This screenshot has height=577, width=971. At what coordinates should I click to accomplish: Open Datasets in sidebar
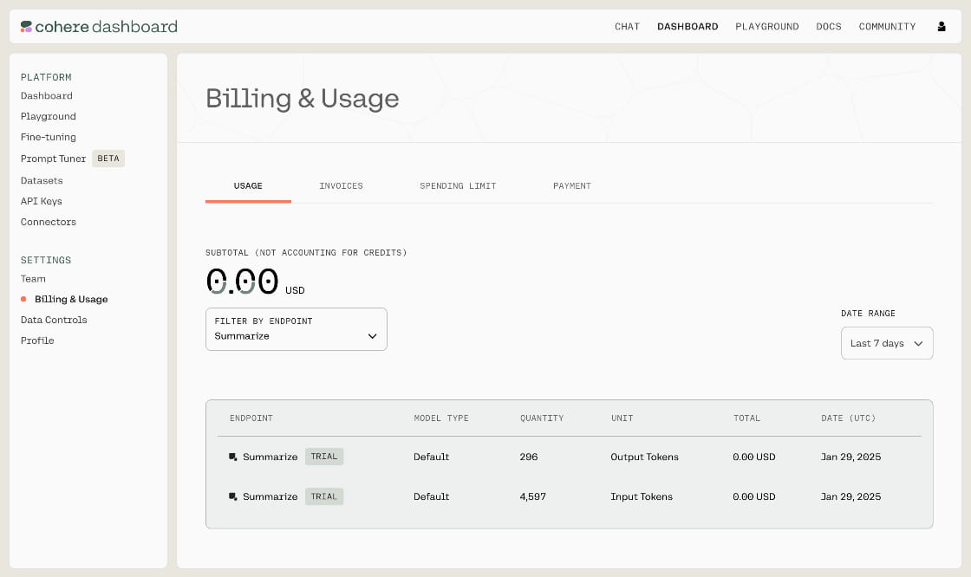pyautogui.click(x=42, y=181)
